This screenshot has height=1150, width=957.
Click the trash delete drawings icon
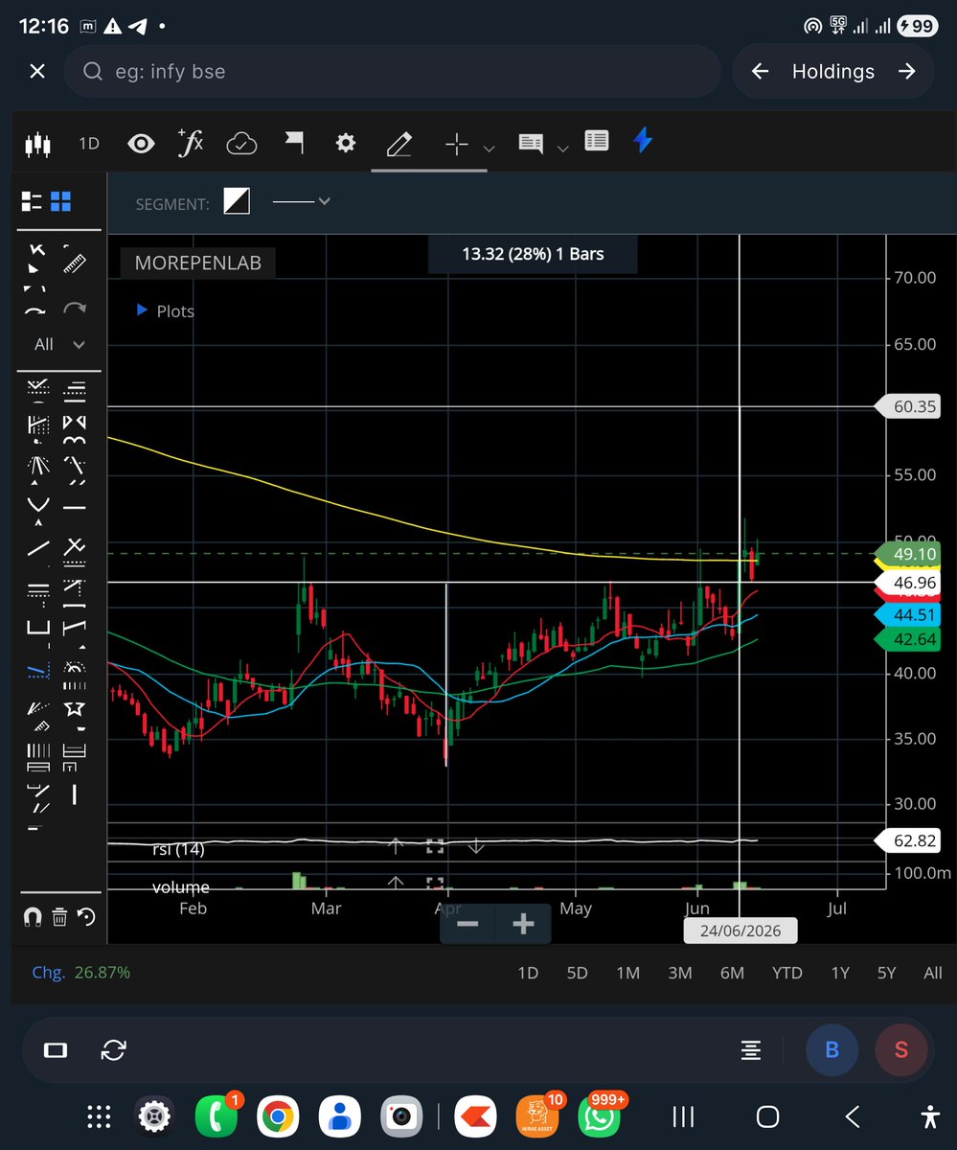pyautogui.click(x=59, y=917)
